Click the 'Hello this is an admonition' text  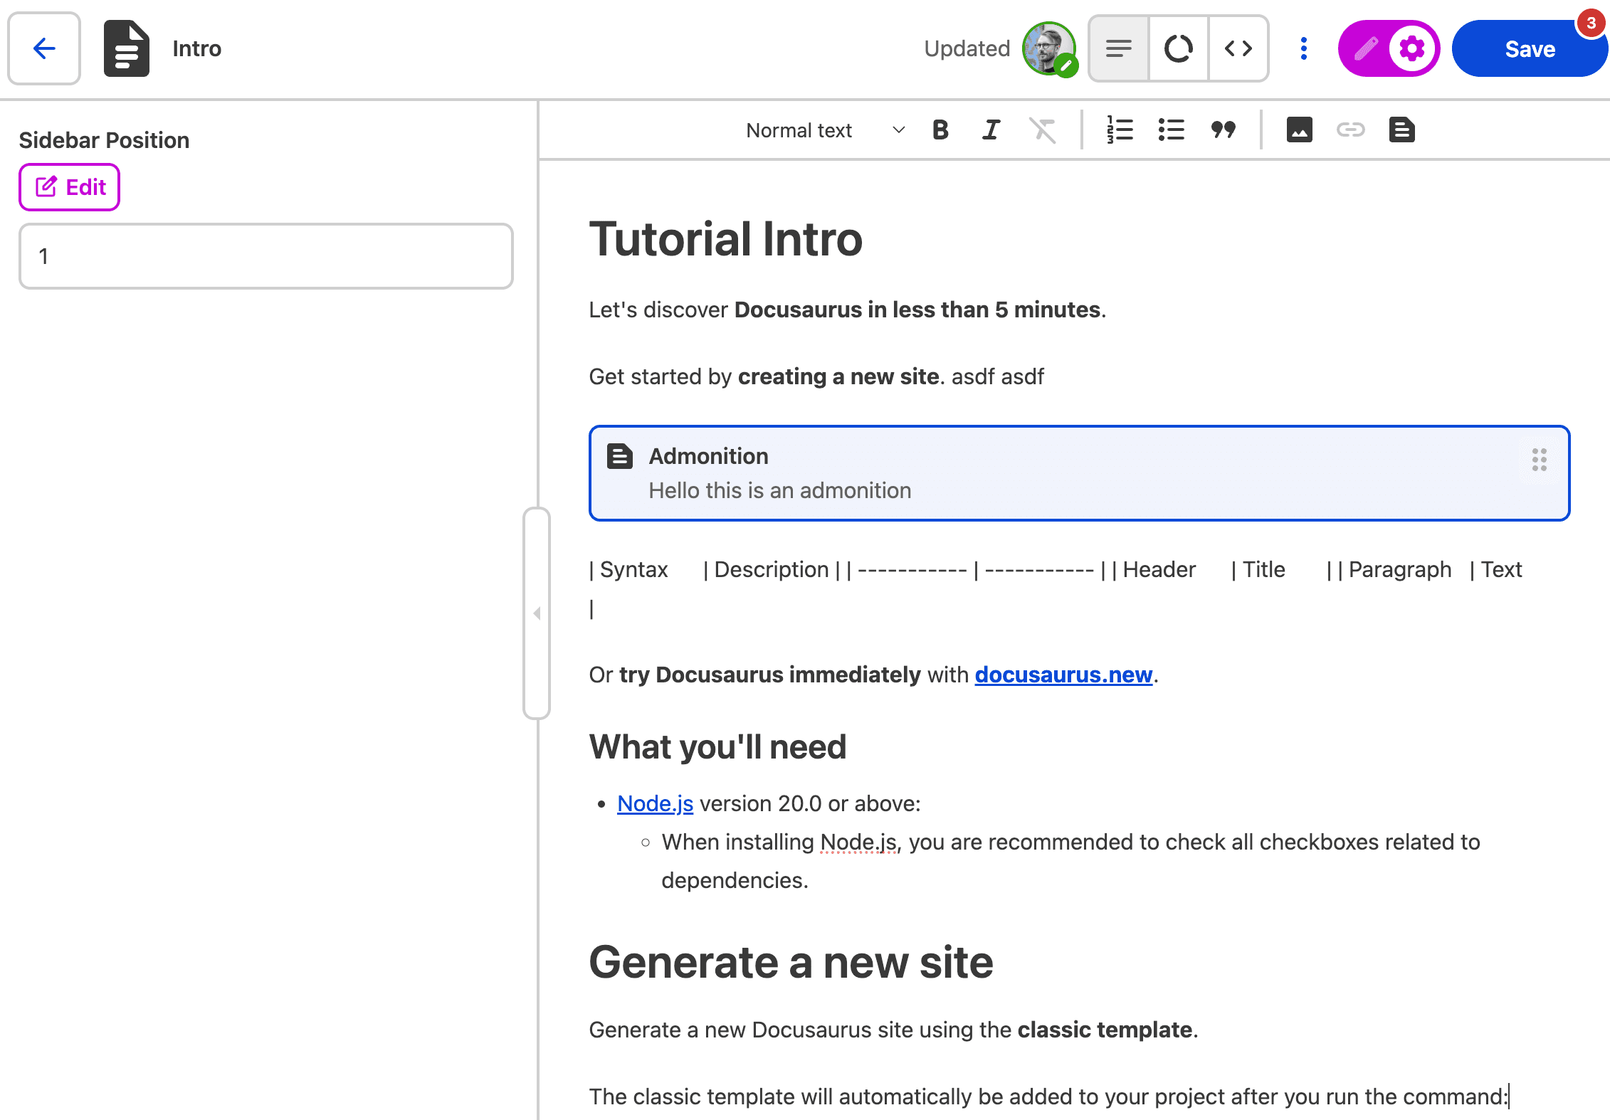[779, 490]
